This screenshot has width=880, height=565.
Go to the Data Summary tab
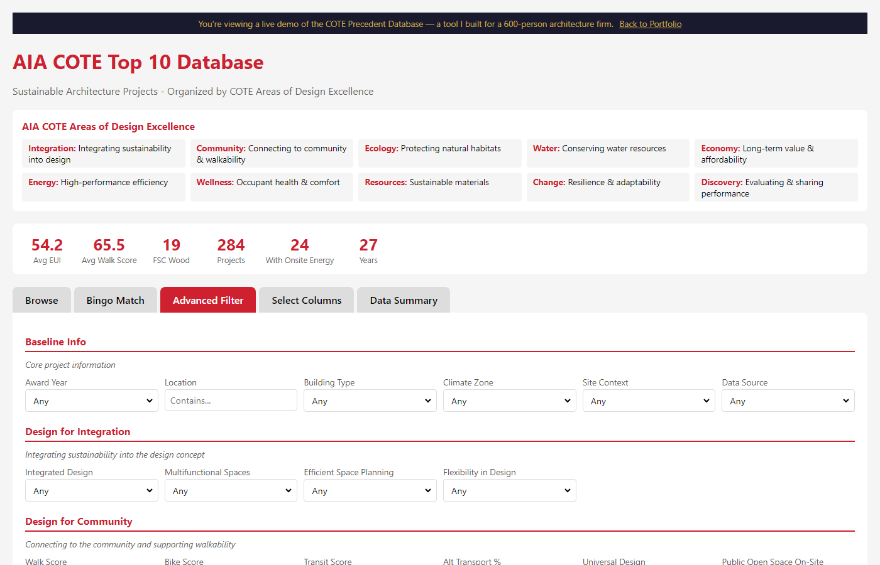(404, 300)
